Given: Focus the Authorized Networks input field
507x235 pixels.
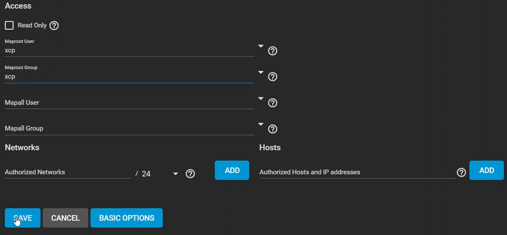Looking at the screenshot, I should coord(68,172).
